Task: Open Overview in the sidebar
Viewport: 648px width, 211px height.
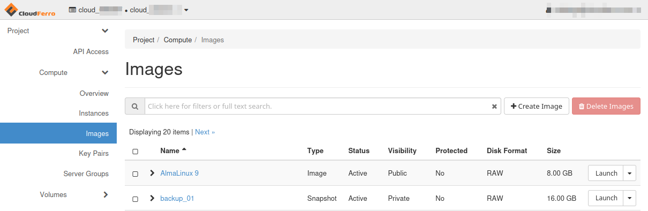Action: point(94,93)
